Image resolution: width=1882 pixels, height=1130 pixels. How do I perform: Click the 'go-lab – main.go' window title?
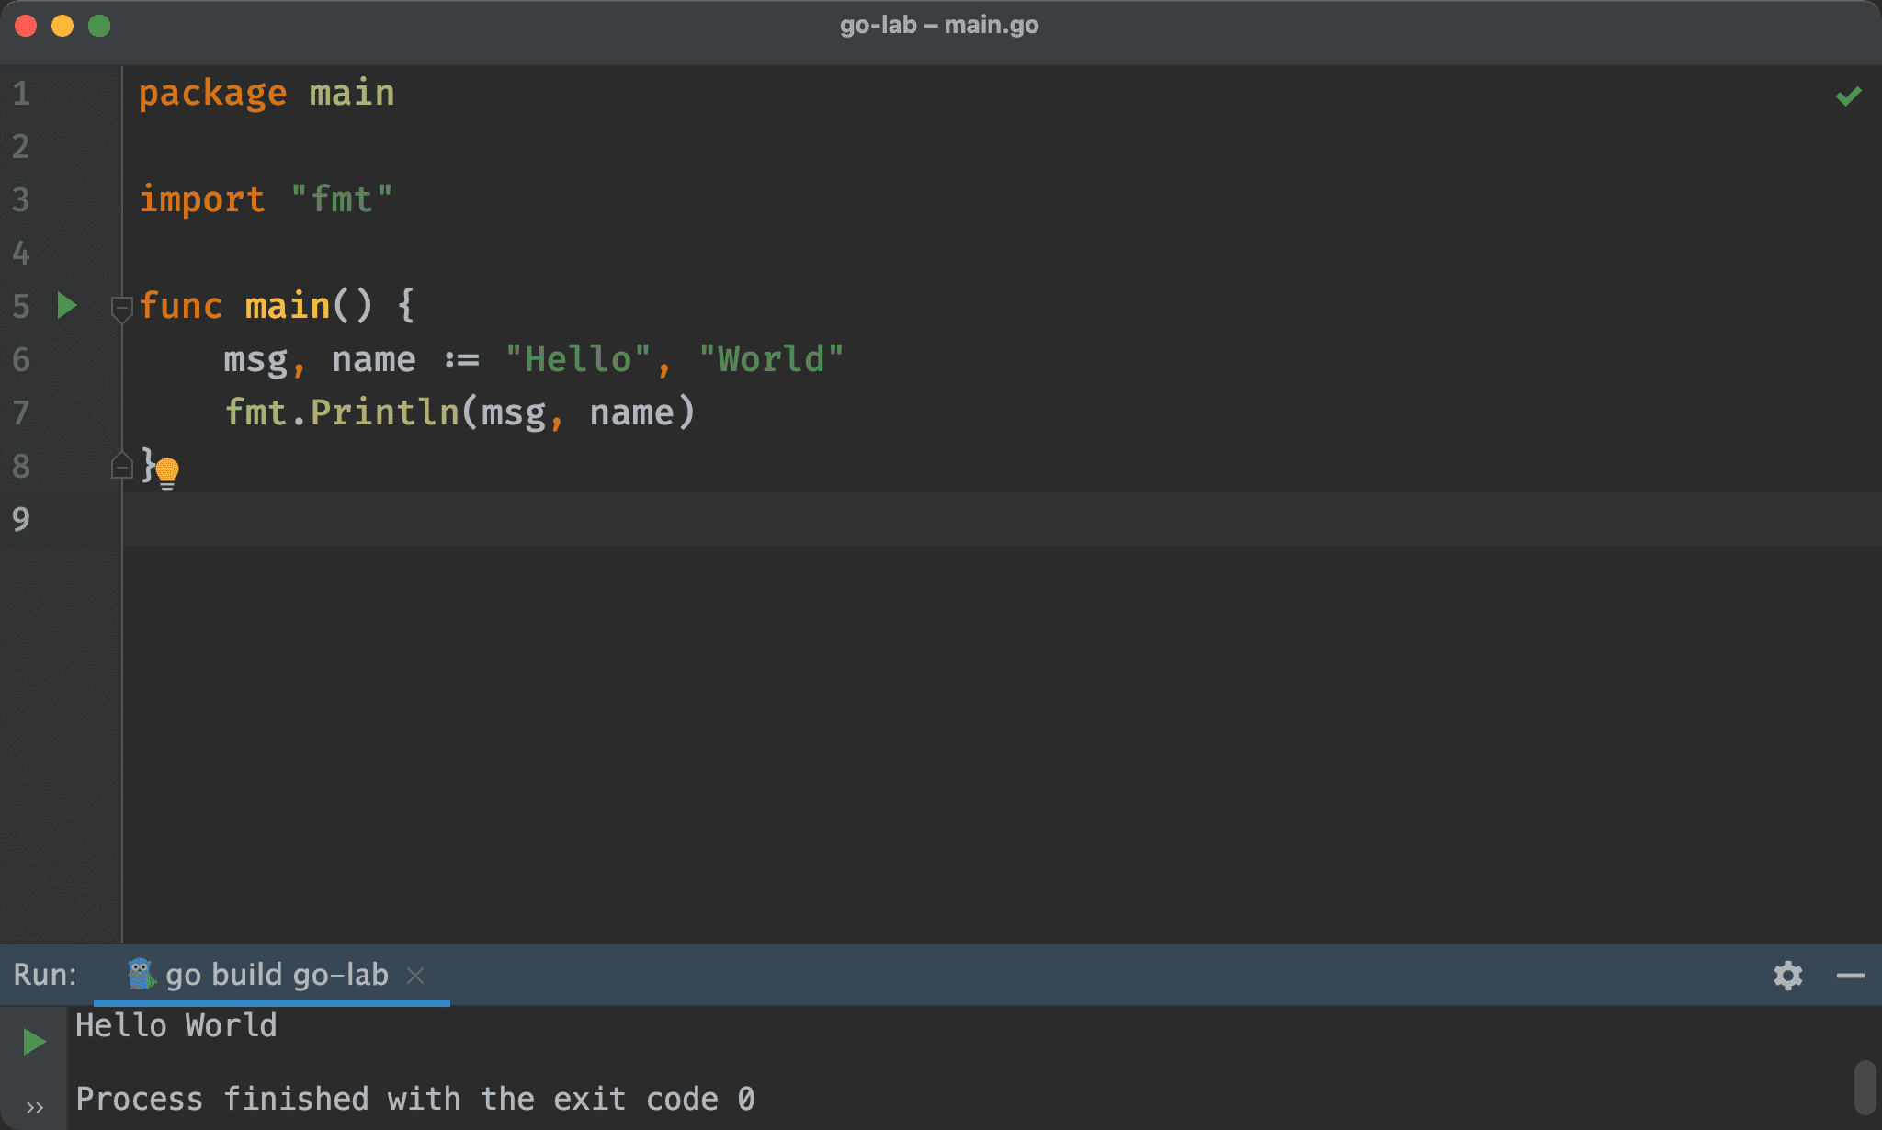[939, 25]
